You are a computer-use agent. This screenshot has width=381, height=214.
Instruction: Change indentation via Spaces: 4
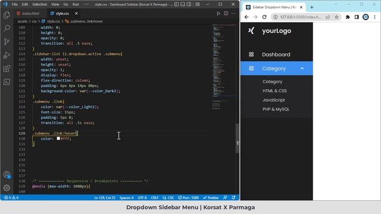126,198
